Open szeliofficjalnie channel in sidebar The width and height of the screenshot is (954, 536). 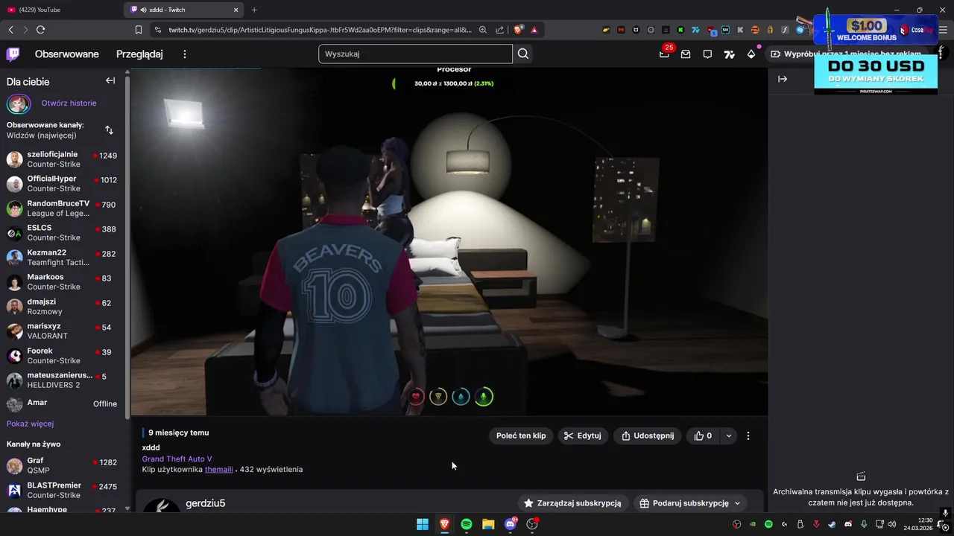62,159
